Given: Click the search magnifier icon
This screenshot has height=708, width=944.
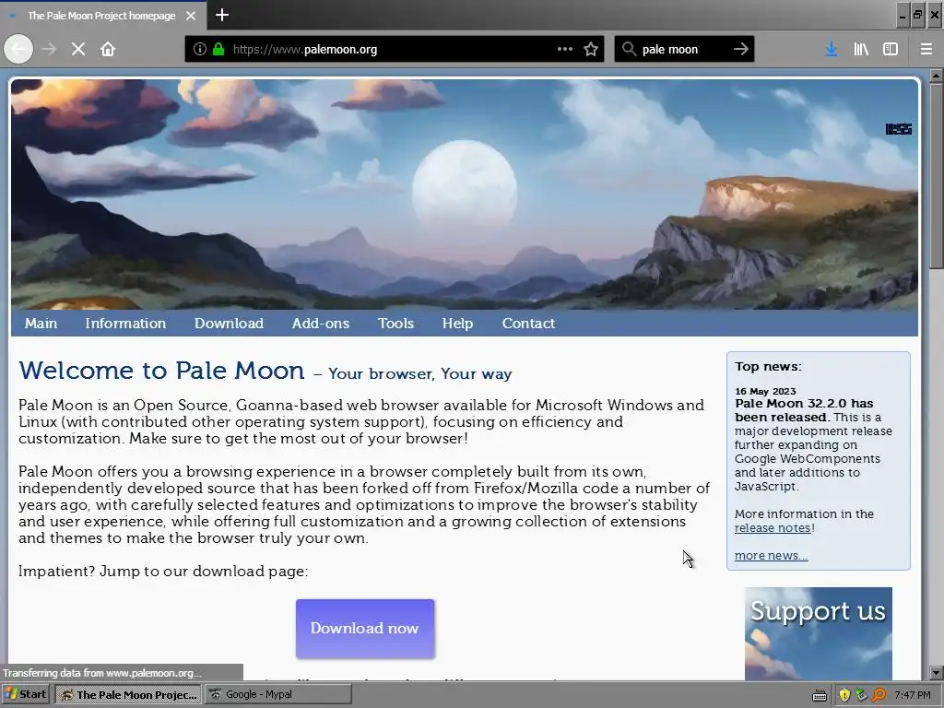Looking at the screenshot, I should (629, 49).
